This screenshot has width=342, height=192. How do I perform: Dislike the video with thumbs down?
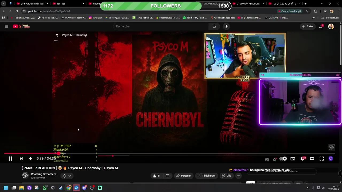168,176
